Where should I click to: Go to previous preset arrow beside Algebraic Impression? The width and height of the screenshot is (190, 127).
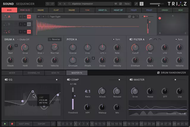pyautogui.click(x=60, y=4)
